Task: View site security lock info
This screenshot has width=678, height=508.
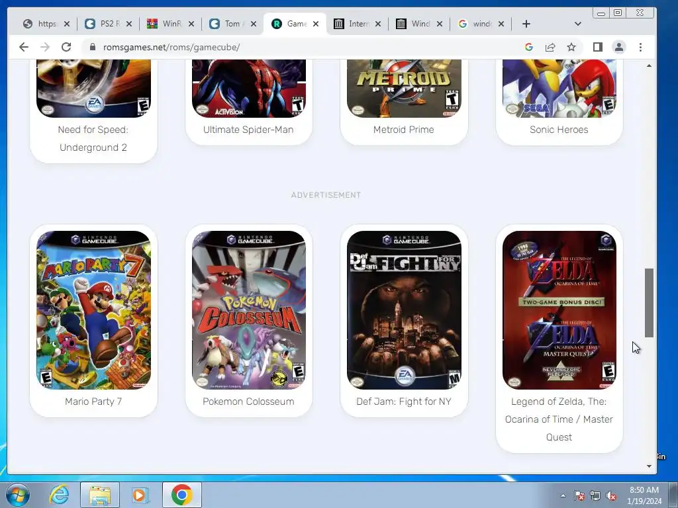Action: pos(92,47)
